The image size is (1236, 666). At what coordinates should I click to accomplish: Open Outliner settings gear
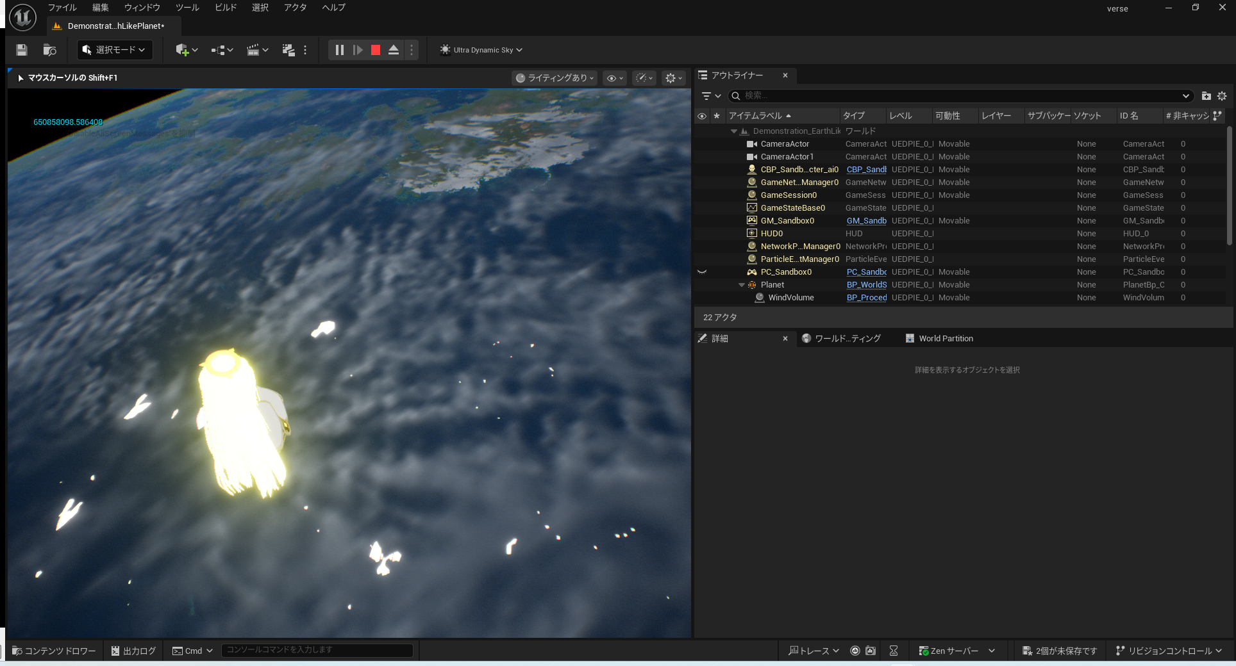pos(1222,96)
